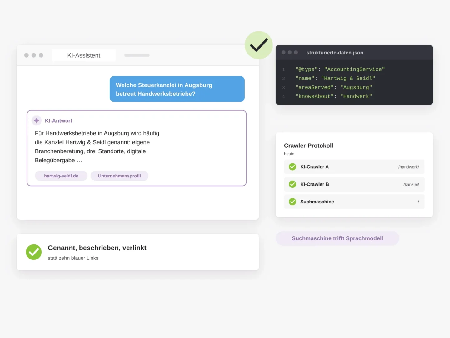Click the strukturierte-daten.json file title
Screen dimensions: 450x338
335,53
